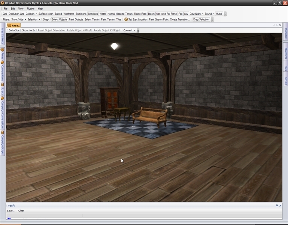The width and height of the screenshot is (288, 225).
Task: Pin the Verify panel with pushpin icon
Action: click(277, 205)
